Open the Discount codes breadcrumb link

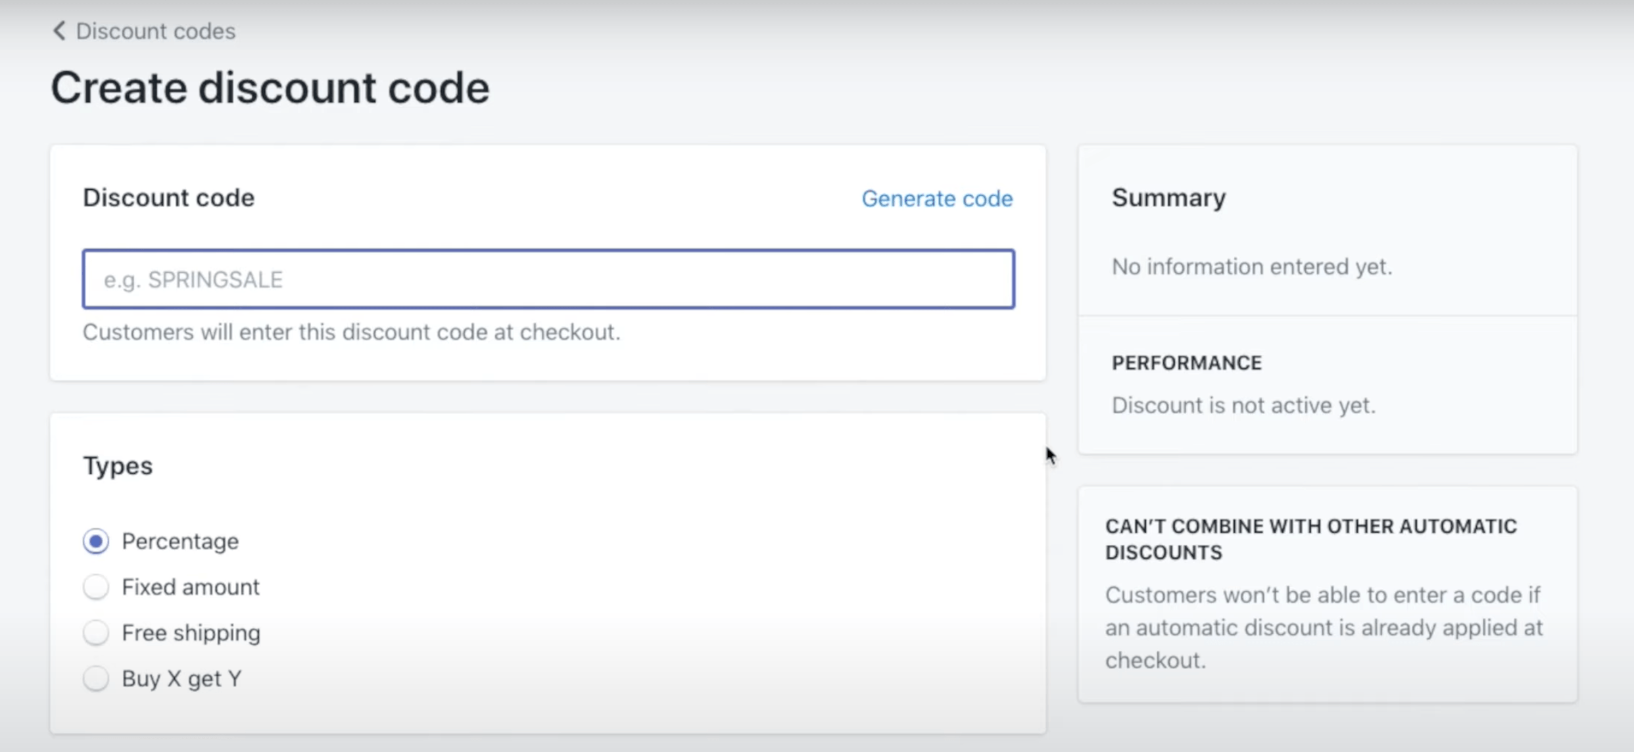155,30
